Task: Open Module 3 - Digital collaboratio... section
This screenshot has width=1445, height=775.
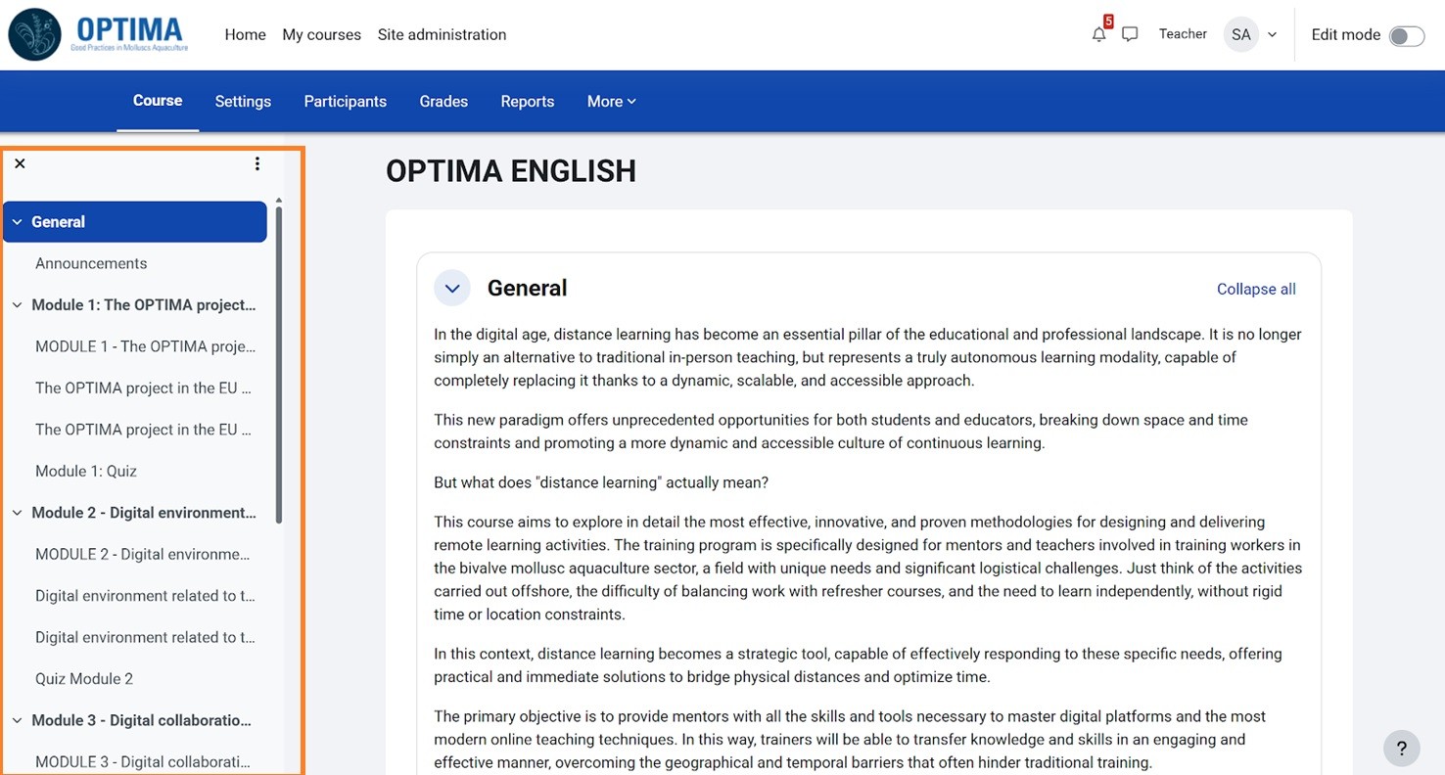Action: click(141, 720)
